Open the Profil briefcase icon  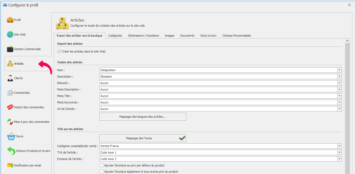tap(10, 20)
